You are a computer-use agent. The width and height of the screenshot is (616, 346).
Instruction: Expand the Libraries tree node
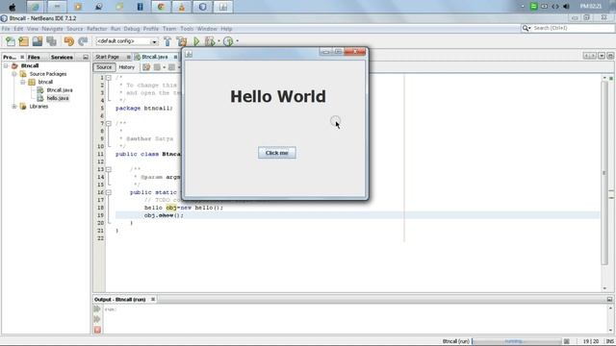coord(14,107)
